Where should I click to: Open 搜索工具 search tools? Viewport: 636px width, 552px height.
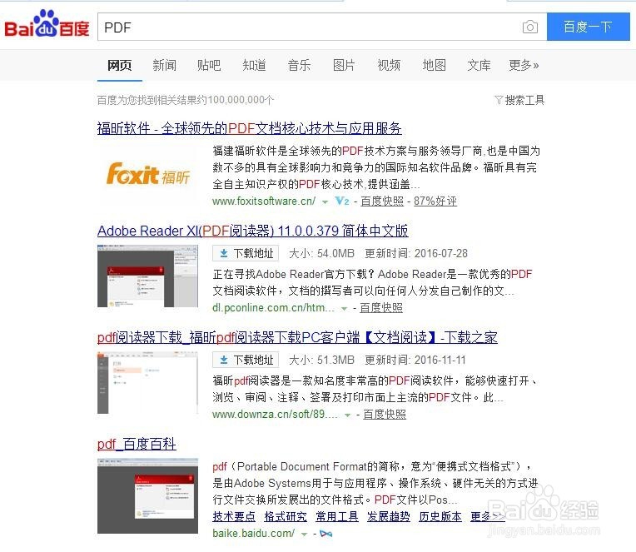click(x=524, y=100)
